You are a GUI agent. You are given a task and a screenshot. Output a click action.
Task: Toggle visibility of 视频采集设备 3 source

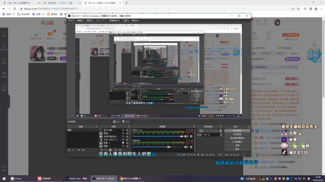point(123,136)
